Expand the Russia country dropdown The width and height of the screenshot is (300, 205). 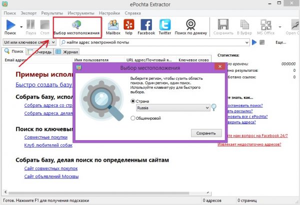click(173, 108)
